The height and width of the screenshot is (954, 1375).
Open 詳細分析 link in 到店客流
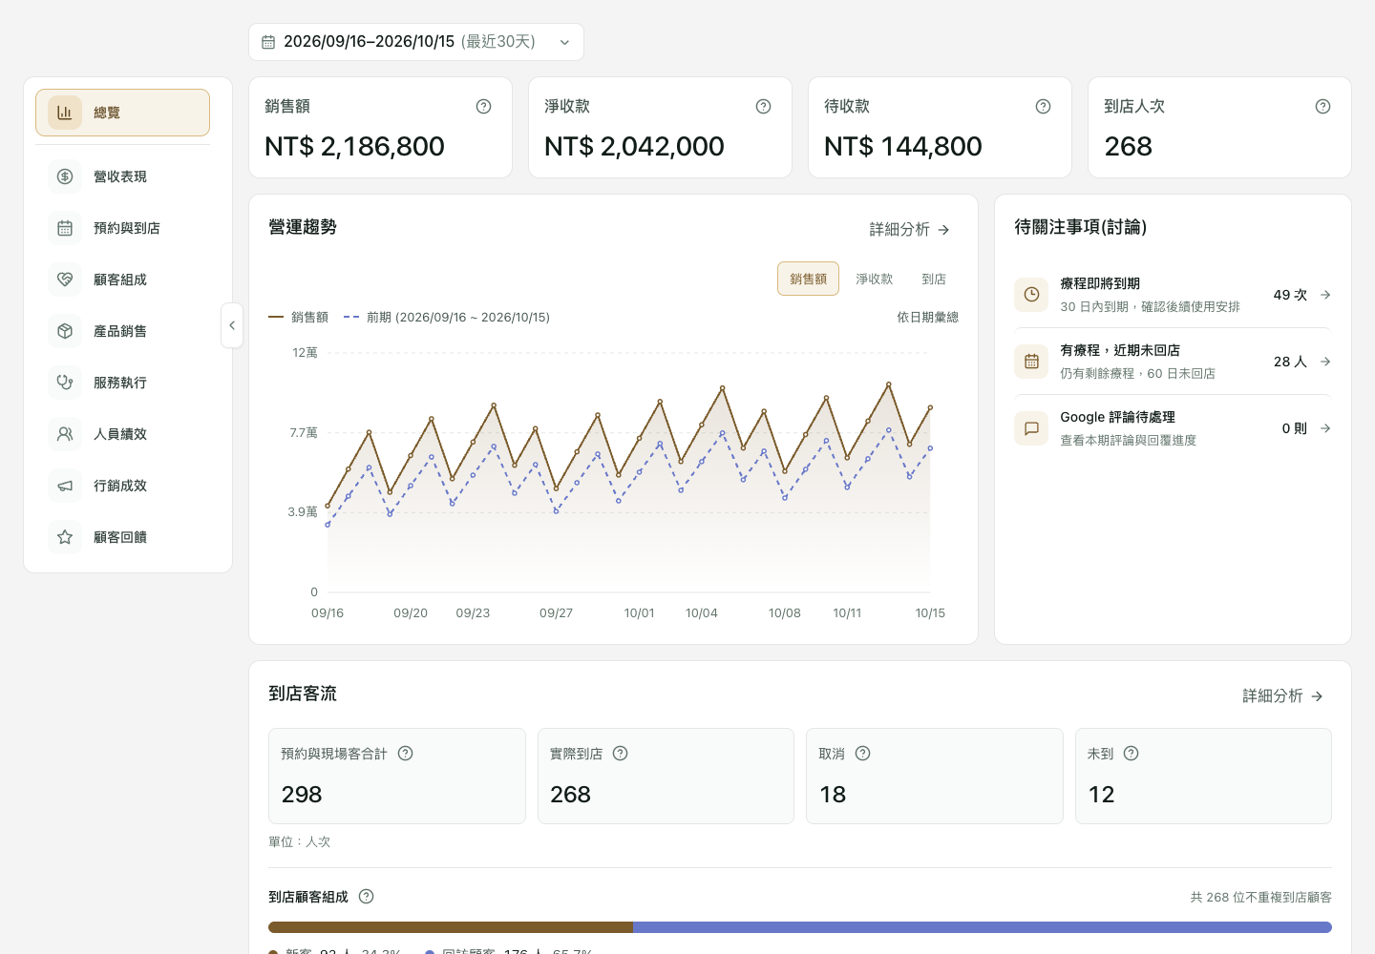[1283, 696]
